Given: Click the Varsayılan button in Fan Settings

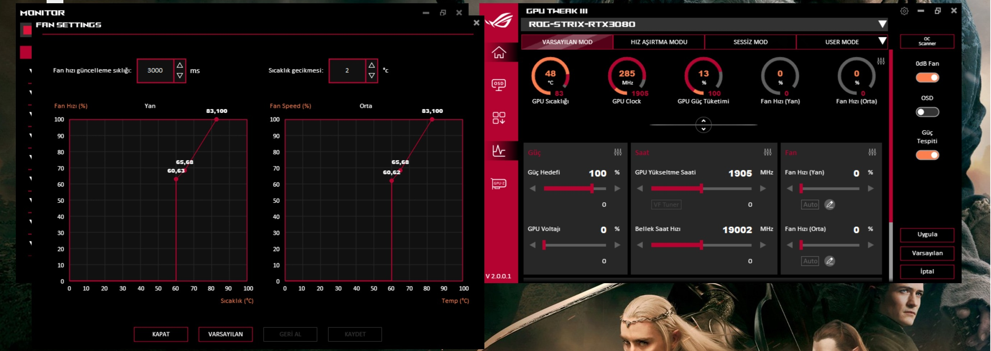Looking at the screenshot, I should pos(225,334).
